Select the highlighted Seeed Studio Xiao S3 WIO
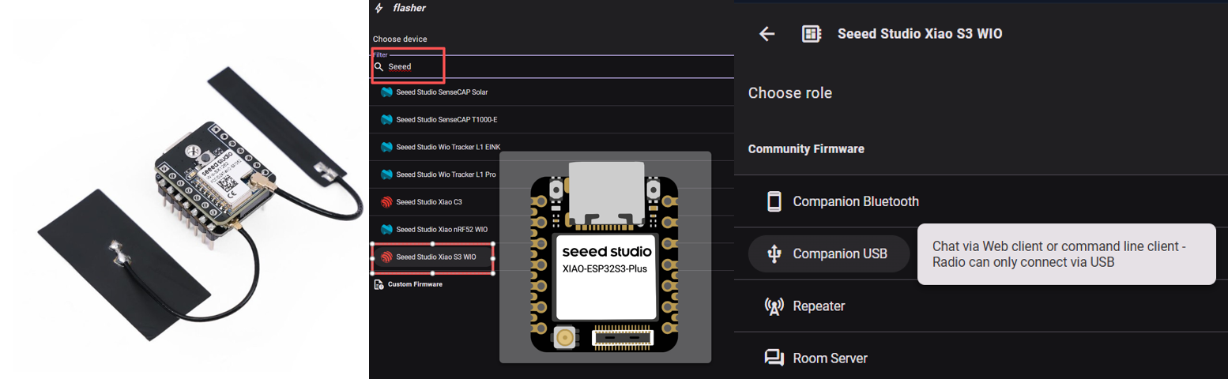 [x=435, y=257]
